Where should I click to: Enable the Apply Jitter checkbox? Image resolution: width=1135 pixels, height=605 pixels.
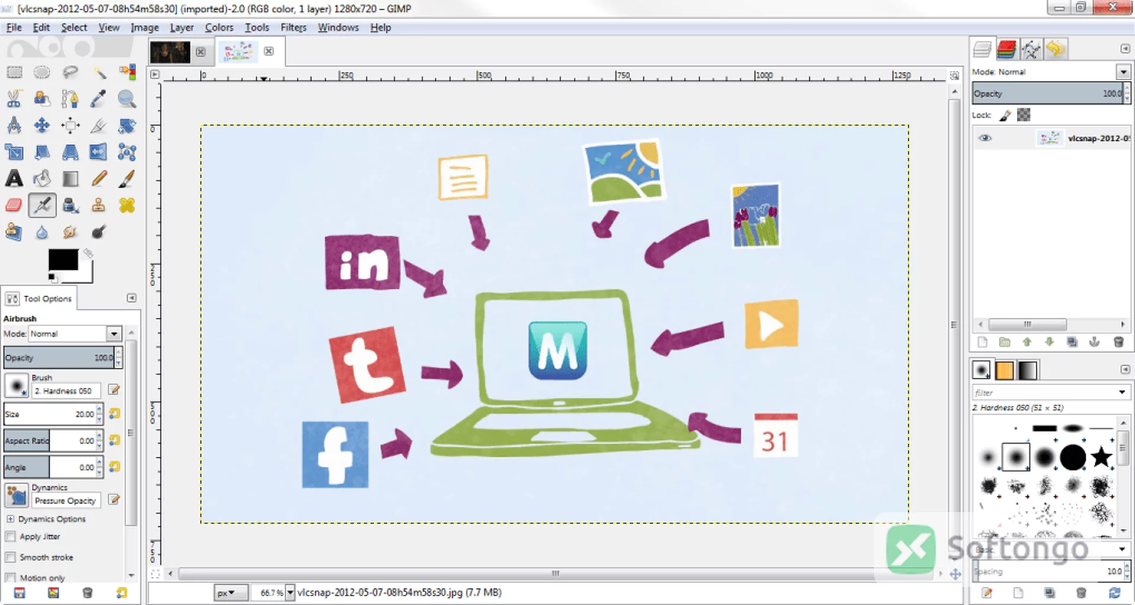pos(10,536)
